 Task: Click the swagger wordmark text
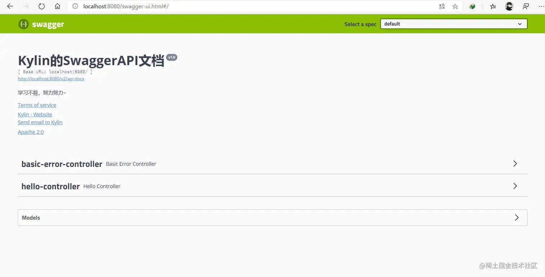[x=48, y=24]
